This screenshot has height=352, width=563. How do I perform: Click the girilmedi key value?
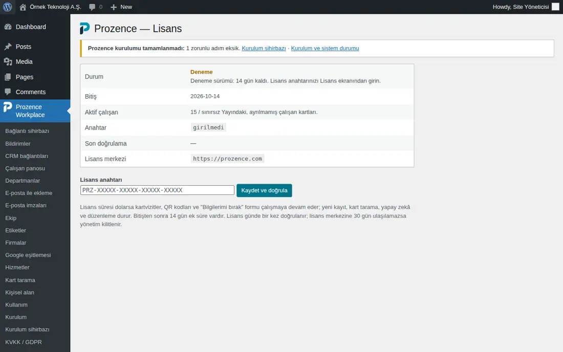coord(208,127)
